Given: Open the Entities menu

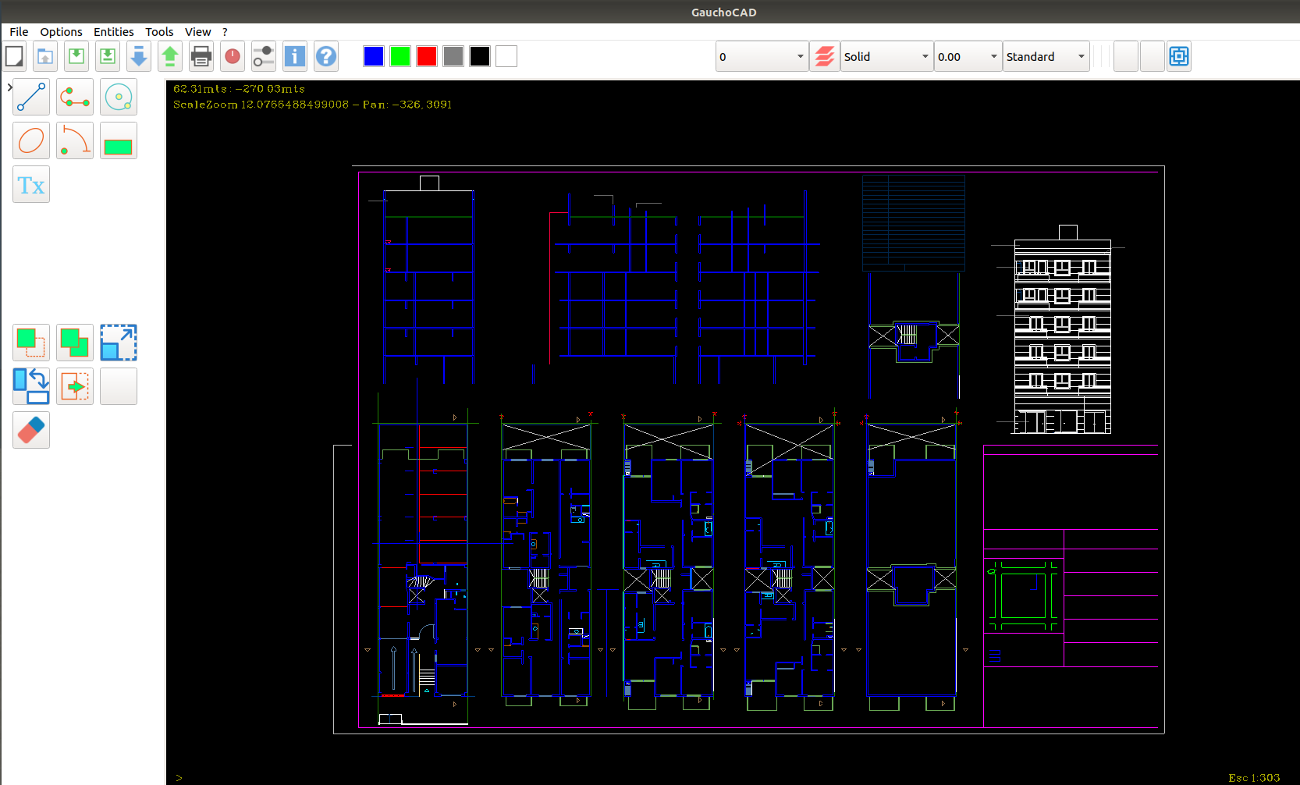Looking at the screenshot, I should tap(113, 32).
